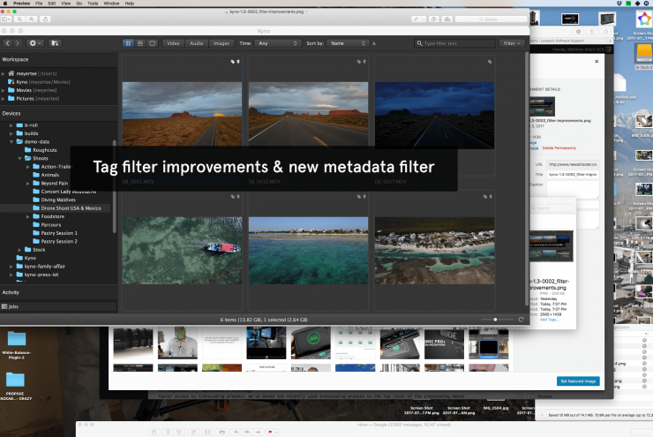Screen dimensions: 653x437
Task: Open the Sort by Name dropdown
Action: coord(347,42)
